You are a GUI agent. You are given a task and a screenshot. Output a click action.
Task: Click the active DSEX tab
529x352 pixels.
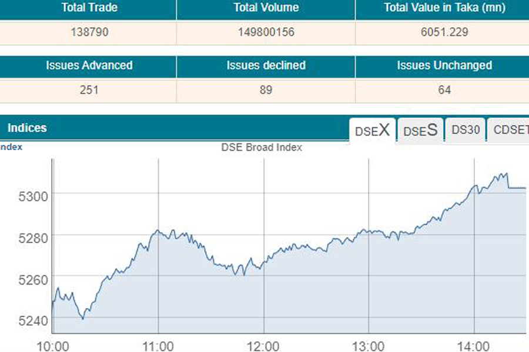(x=371, y=130)
